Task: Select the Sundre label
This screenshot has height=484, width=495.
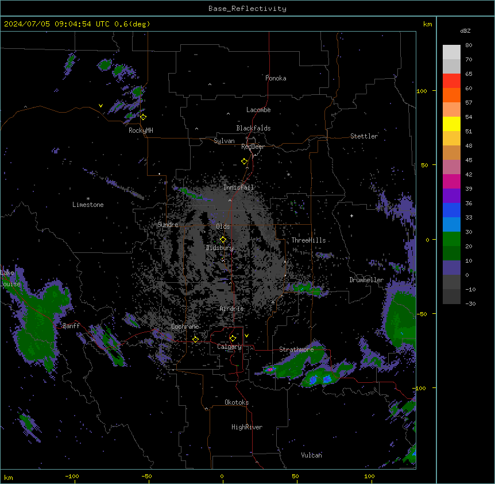Action: pyautogui.click(x=168, y=225)
